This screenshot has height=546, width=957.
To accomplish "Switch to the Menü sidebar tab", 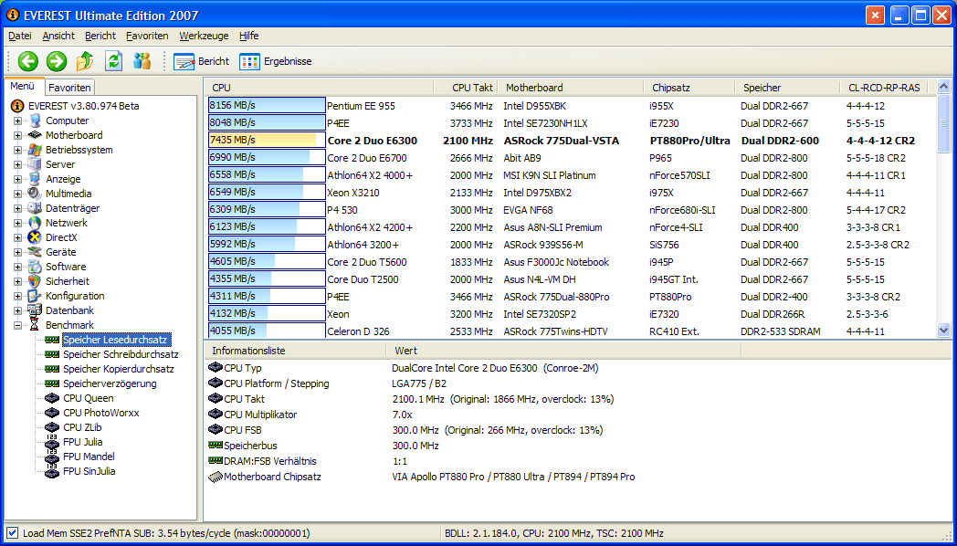I will (23, 87).
